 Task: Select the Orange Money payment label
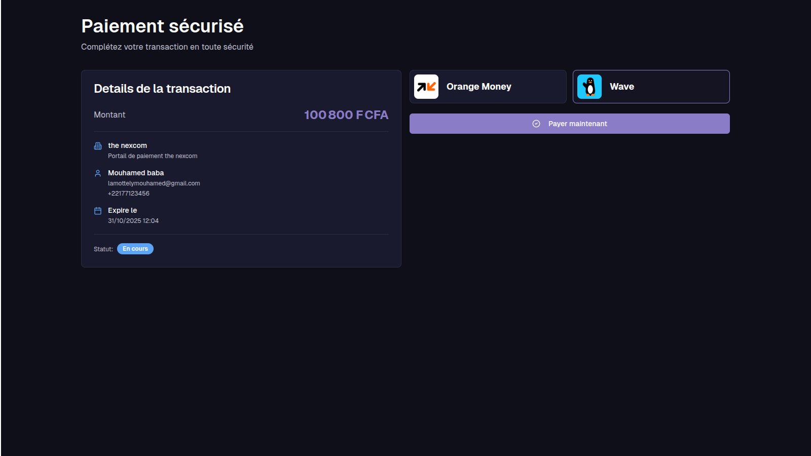(x=478, y=87)
